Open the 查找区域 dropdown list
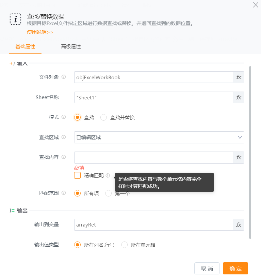Viewport: 261px width, 277px height. [159, 137]
